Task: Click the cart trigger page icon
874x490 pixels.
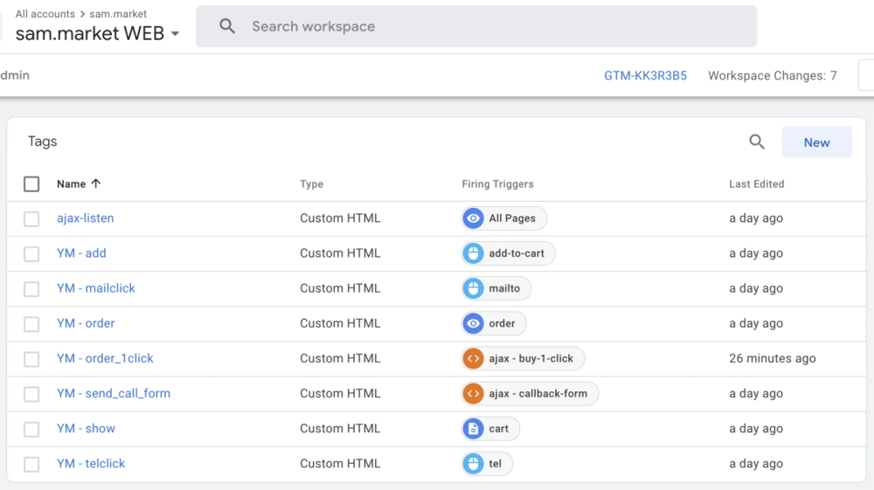Action: click(474, 429)
